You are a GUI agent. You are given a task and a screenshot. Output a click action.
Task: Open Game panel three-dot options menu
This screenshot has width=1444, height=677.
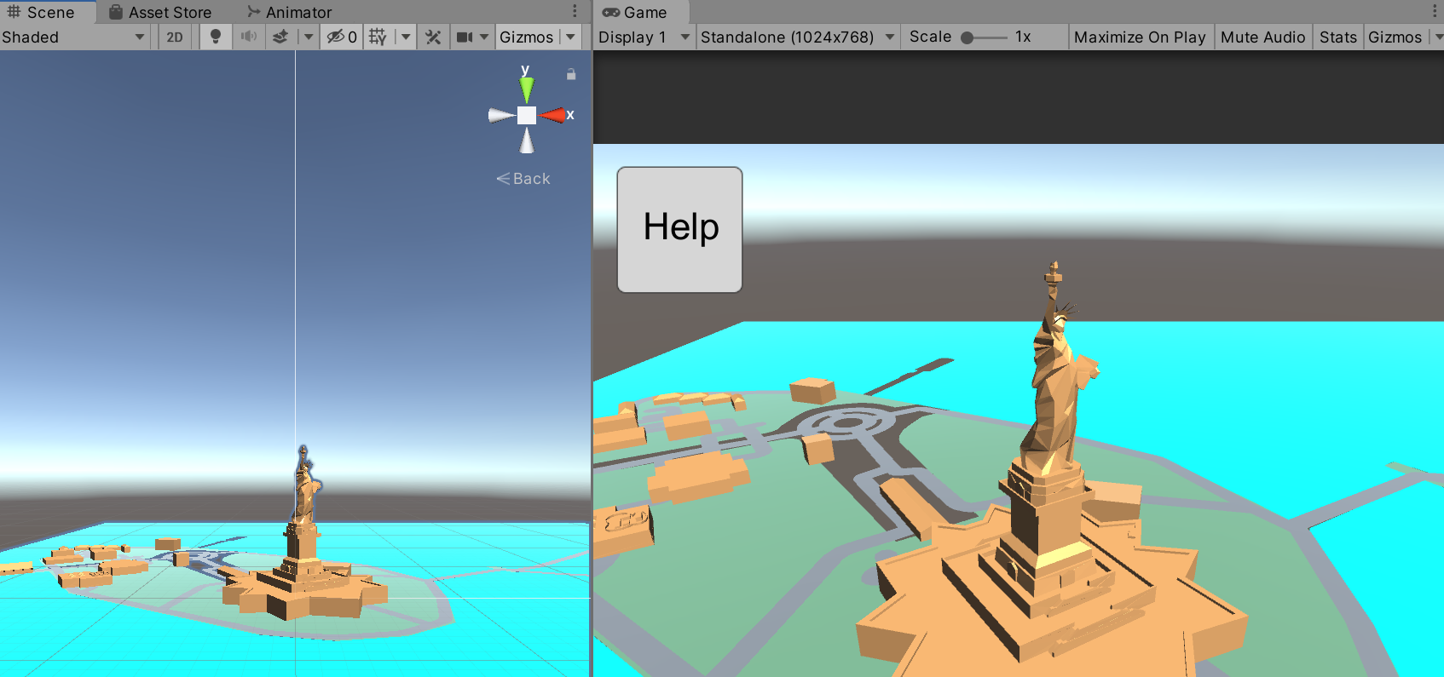(x=1435, y=11)
